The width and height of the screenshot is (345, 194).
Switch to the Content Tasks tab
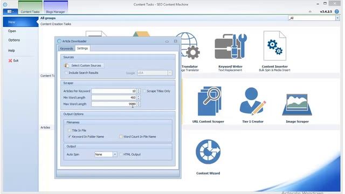point(30,8)
